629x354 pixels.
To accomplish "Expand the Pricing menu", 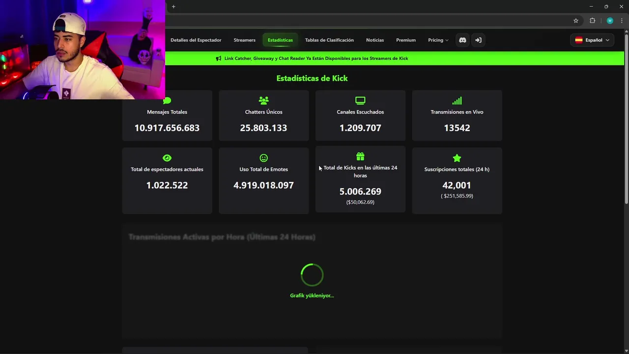I will pyautogui.click(x=438, y=40).
